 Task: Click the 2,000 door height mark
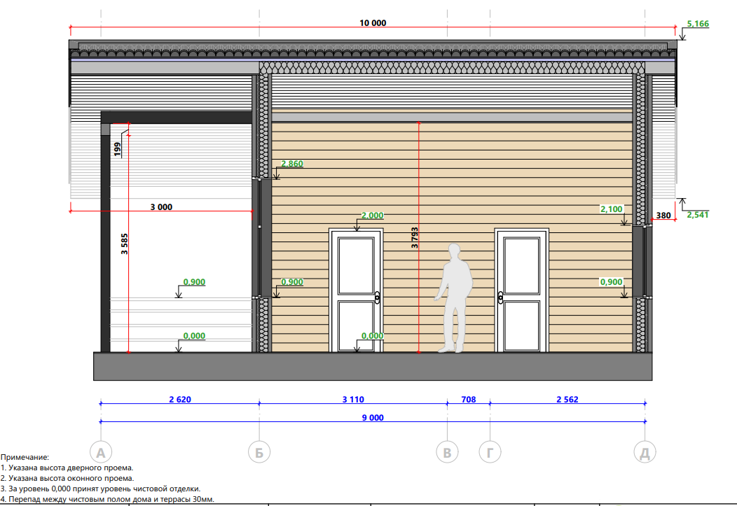pyautogui.click(x=372, y=216)
